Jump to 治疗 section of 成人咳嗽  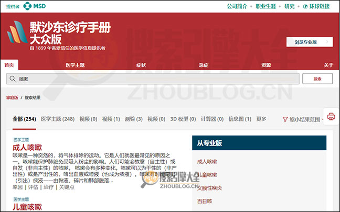(x=48, y=187)
